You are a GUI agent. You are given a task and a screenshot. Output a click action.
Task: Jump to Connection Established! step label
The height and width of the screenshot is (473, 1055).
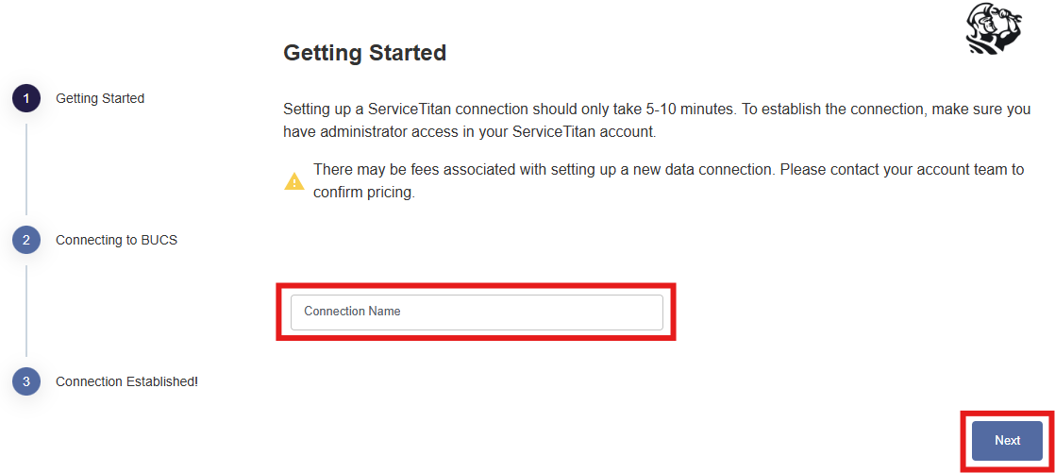coord(126,381)
